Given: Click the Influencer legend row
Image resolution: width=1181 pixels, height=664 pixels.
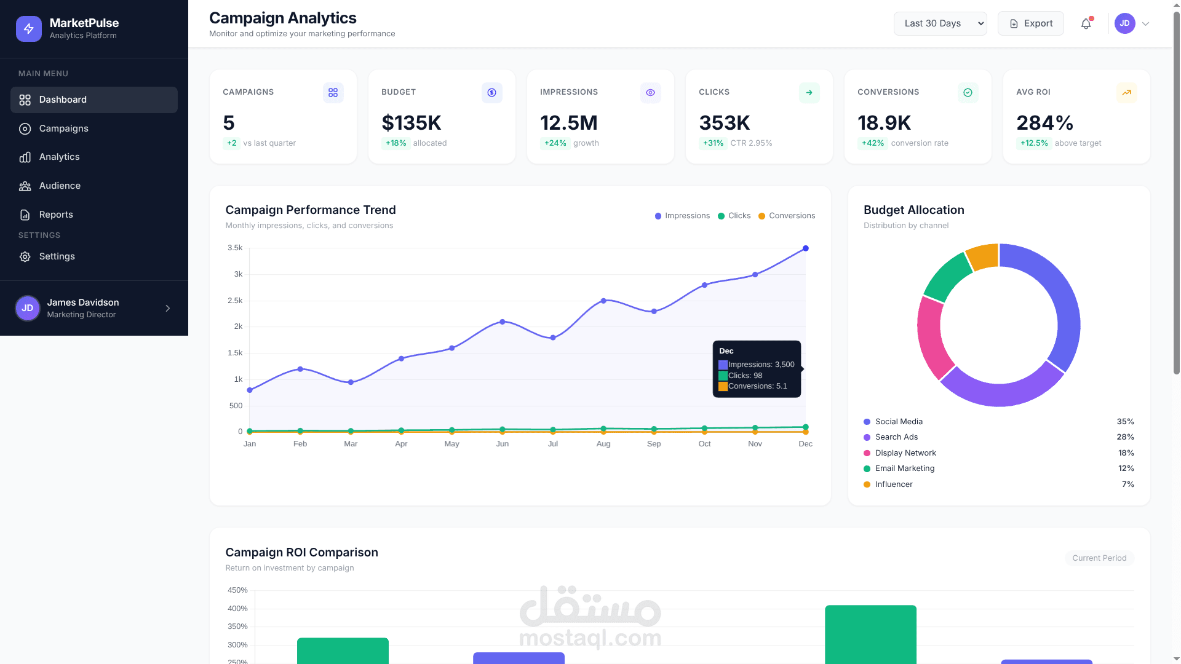Looking at the screenshot, I should coord(998,484).
